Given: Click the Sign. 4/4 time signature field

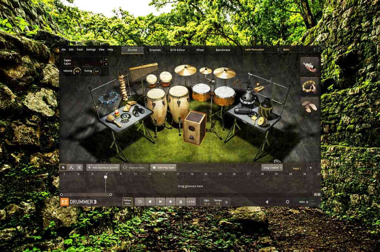Looking at the screenshot, I should 206,202.
